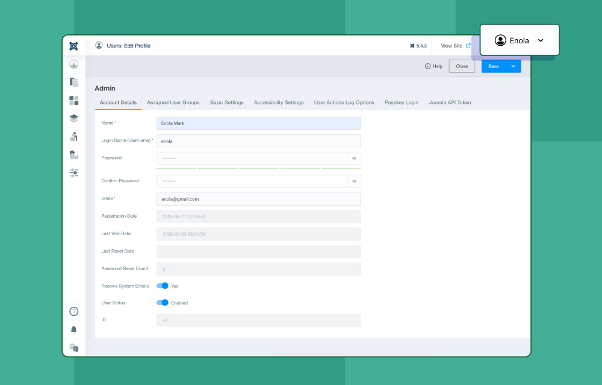Viewport: 602px width, 385px height.
Task: Open the Users person icon in the sidebar
Action: (73, 137)
